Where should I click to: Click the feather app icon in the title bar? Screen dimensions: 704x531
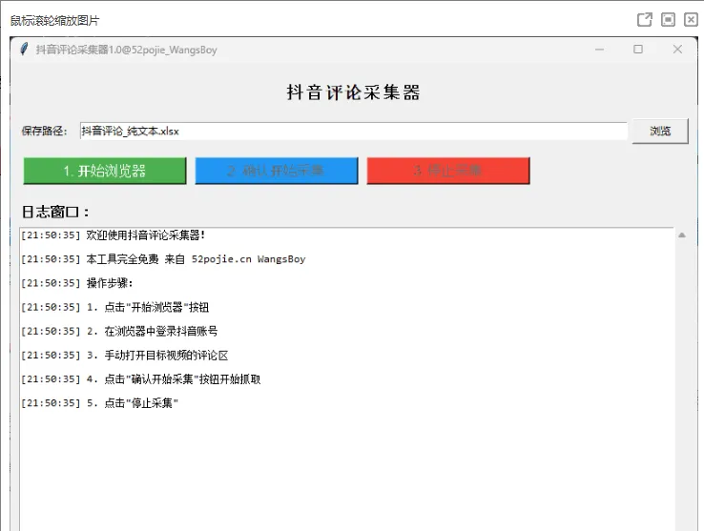[24, 49]
